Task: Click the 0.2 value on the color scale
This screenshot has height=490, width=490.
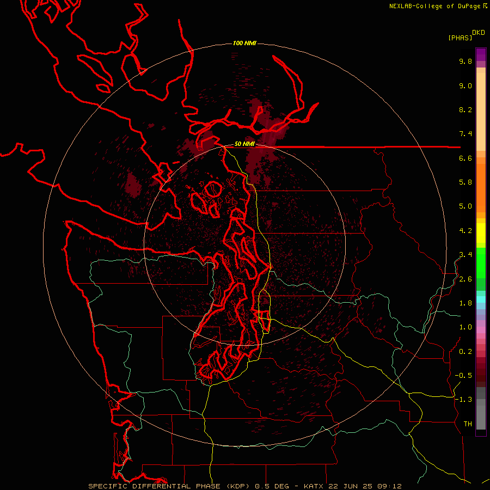Action: tap(465, 352)
